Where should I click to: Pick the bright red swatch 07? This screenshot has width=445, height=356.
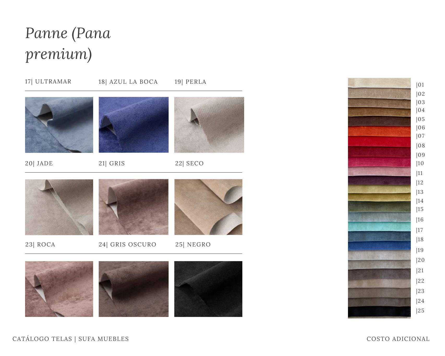[379, 141]
